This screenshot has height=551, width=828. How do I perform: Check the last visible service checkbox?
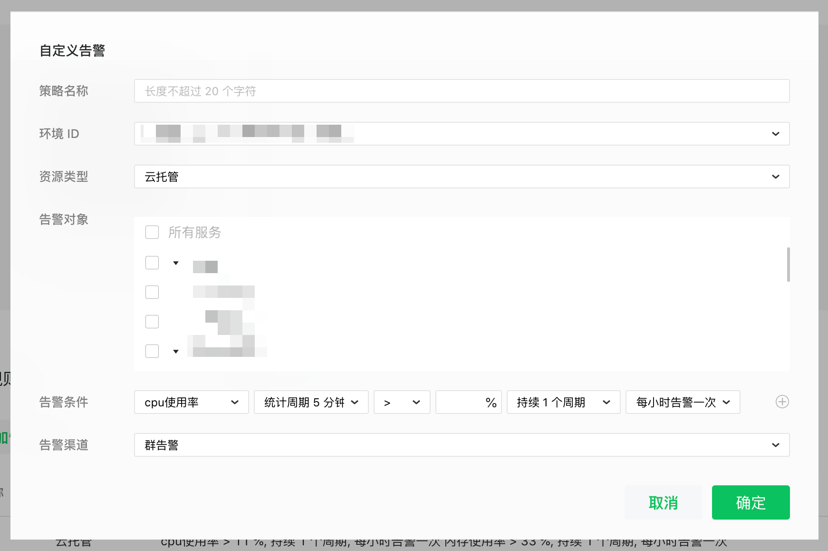point(152,351)
